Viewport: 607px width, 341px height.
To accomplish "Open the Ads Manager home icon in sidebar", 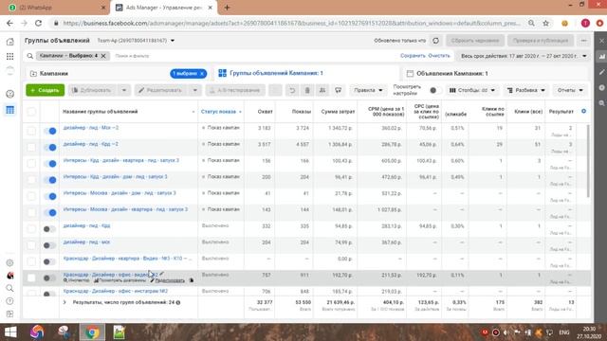I will [10, 42].
